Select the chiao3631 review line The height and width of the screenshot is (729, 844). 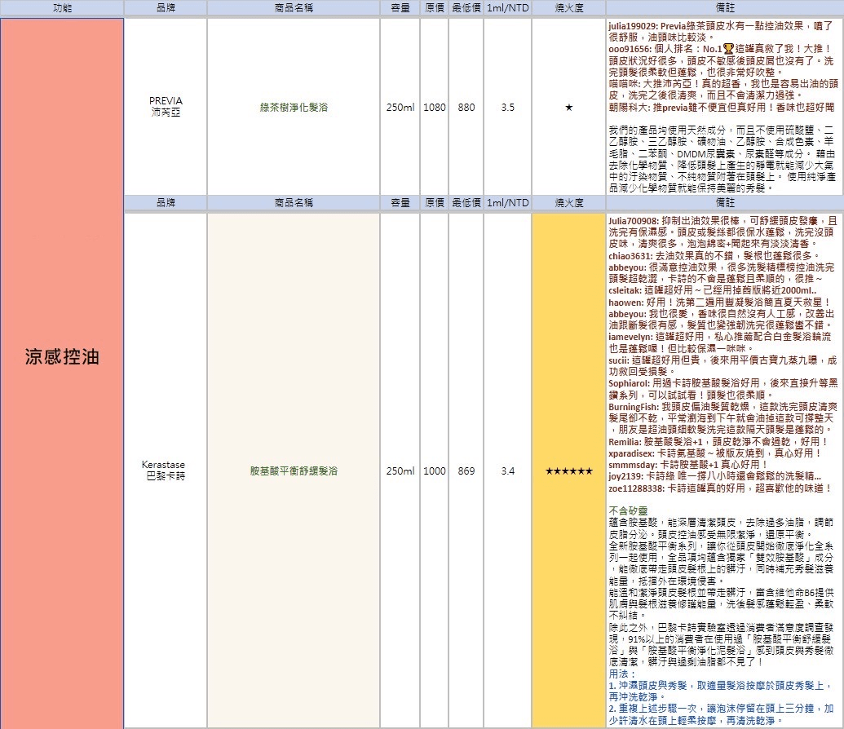coord(714,255)
